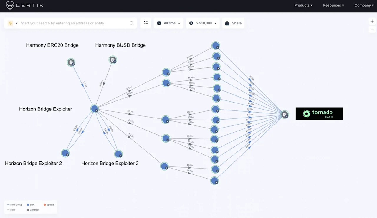Image resolution: width=377 pixels, height=218 pixels.
Task: Open the > $10,000 amount filter
Action: coord(203,23)
